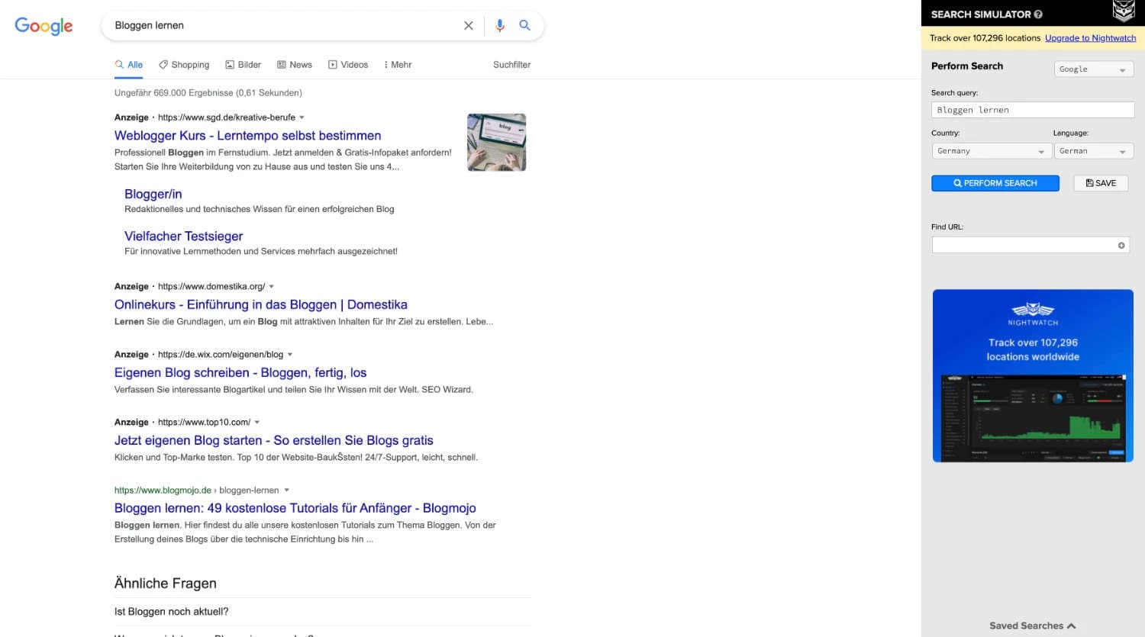Image resolution: width=1145 pixels, height=637 pixels.
Task: Click the Google logo
Action: pos(44,26)
